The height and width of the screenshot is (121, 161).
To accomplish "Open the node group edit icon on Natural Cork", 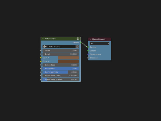I will (78, 39).
